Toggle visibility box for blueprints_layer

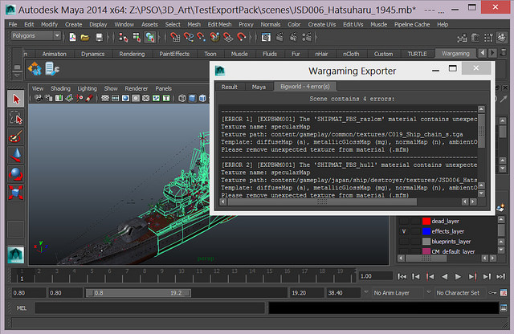click(402, 241)
